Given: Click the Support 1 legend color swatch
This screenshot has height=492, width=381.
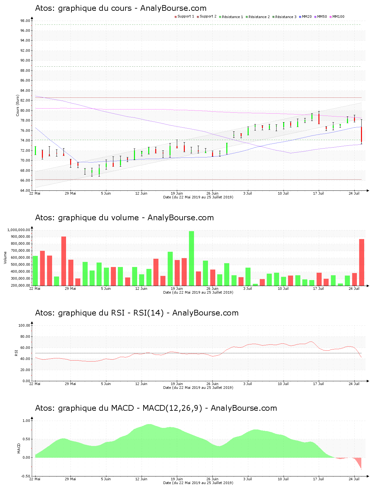Looking at the screenshot, I should pos(176,17).
